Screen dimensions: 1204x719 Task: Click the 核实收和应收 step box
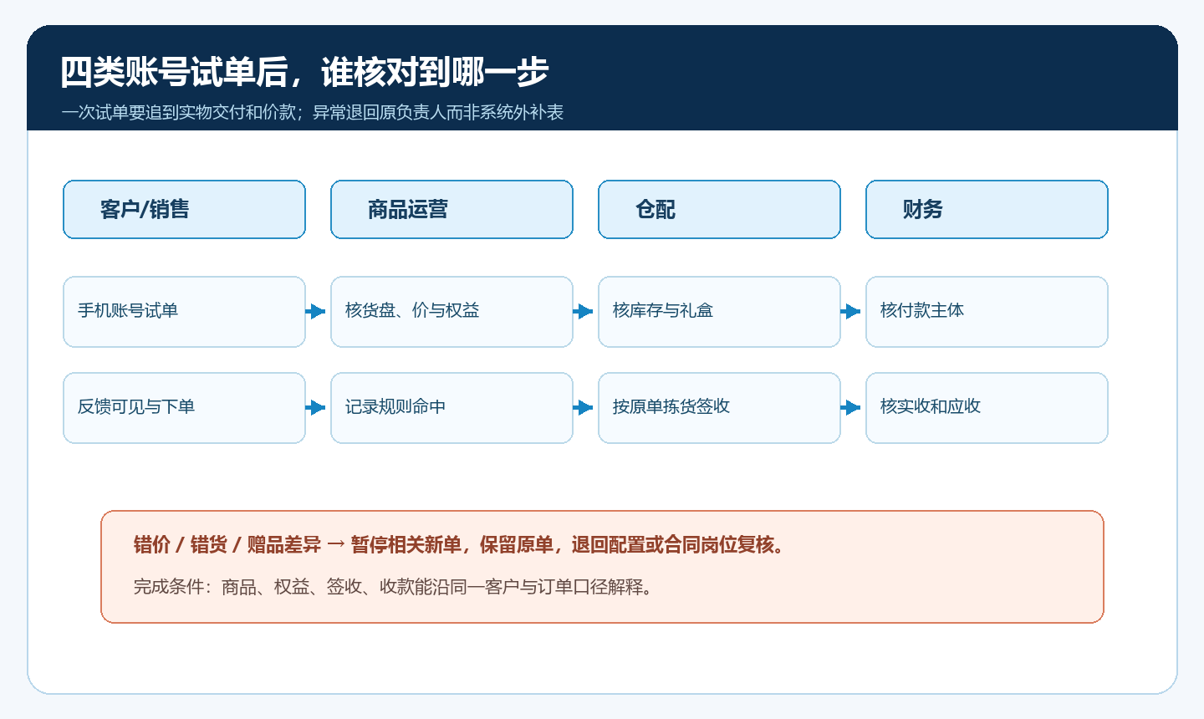click(x=987, y=408)
